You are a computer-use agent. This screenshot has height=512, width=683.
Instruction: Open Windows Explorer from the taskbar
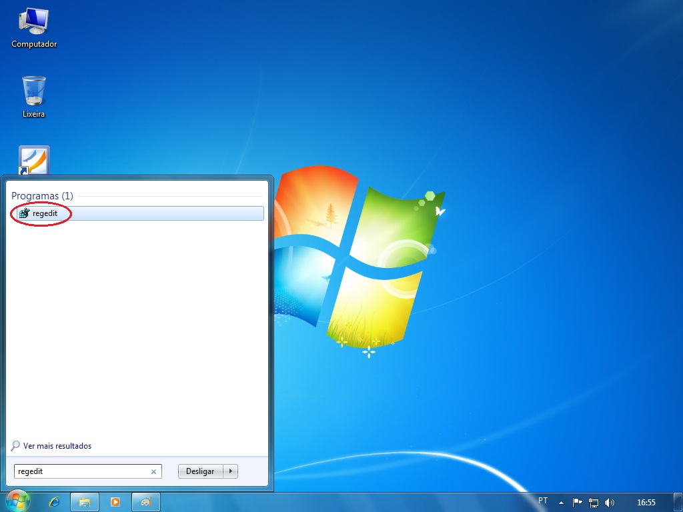[85, 502]
